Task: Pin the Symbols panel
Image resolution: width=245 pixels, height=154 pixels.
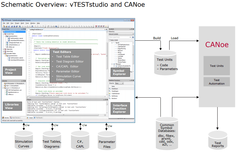Action: tap(131, 29)
